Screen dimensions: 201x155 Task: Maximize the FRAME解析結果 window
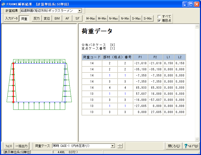(x=191, y=4)
